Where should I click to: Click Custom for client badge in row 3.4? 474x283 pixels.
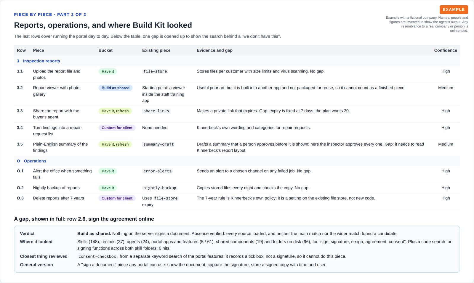point(117,128)
